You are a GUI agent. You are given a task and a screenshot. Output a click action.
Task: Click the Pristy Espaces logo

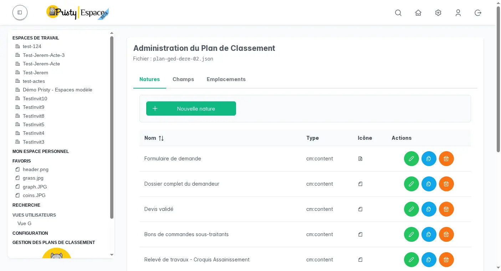(x=77, y=12)
